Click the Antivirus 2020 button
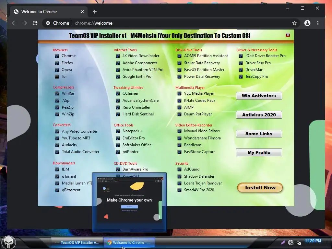The width and height of the screenshot is (332, 249). click(x=259, y=115)
